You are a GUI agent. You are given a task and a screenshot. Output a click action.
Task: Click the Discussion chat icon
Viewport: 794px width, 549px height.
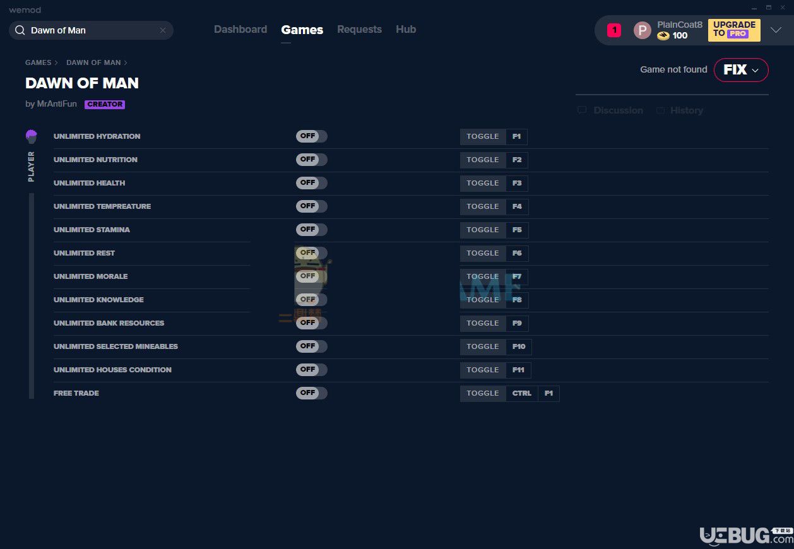[582, 110]
